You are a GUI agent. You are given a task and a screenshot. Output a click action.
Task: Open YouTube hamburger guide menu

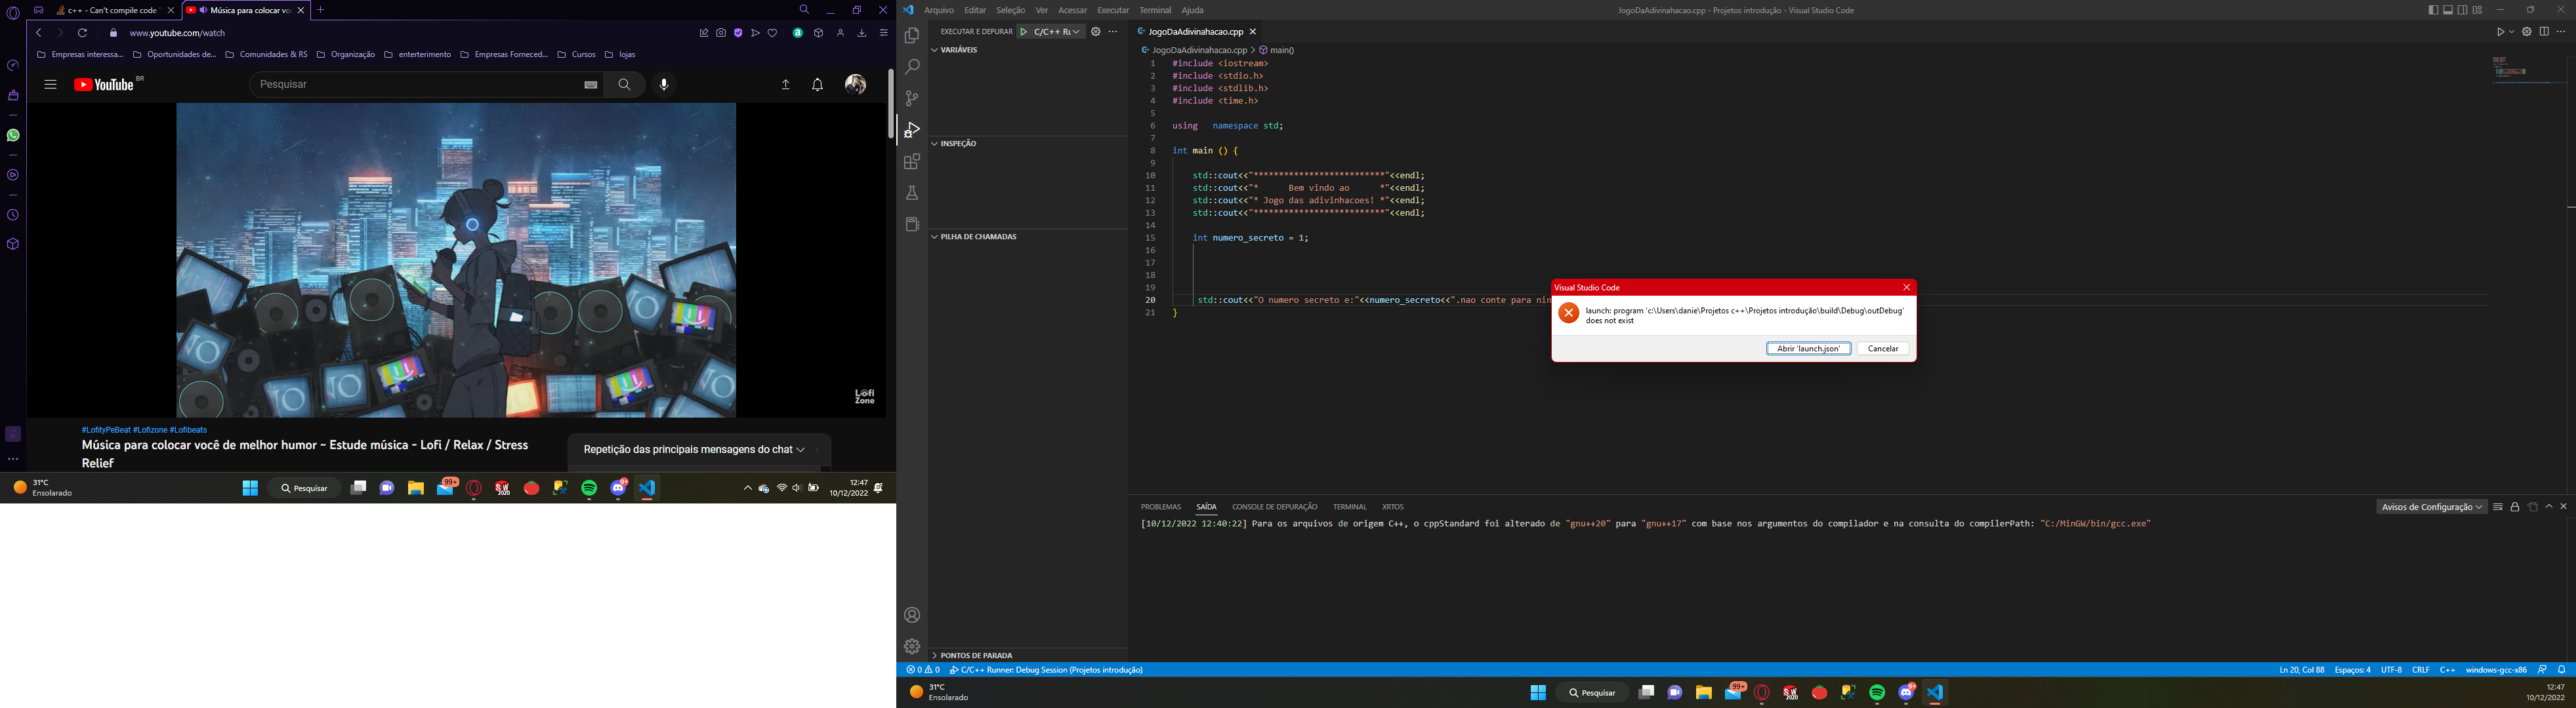point(50,85)
